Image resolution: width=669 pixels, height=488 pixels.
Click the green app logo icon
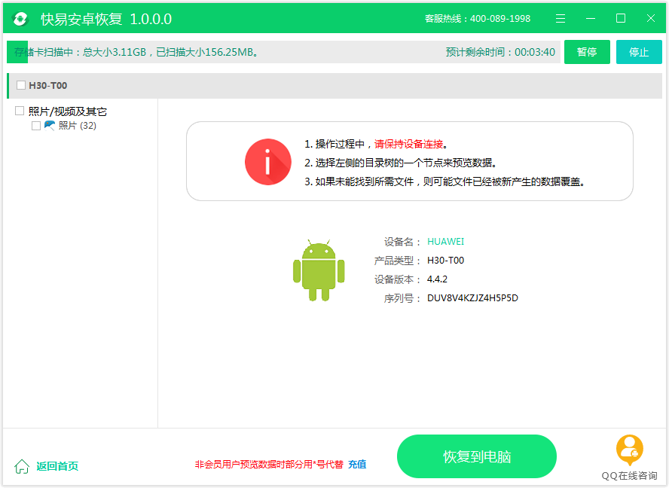pos(20,19)
